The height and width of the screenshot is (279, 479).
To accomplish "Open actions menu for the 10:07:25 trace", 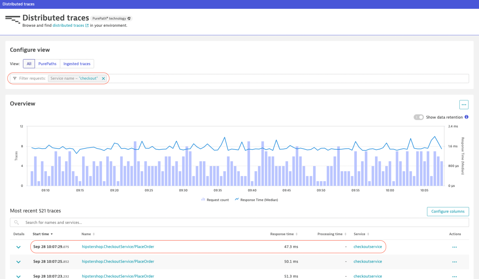I will [454, 261].
